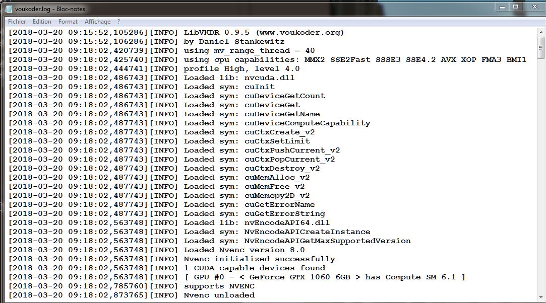Image resolution: width=546 pixels, height=303 pixels.
Task: Click the 'cuGetErrorName' text
Action: (x=280, y=204)
